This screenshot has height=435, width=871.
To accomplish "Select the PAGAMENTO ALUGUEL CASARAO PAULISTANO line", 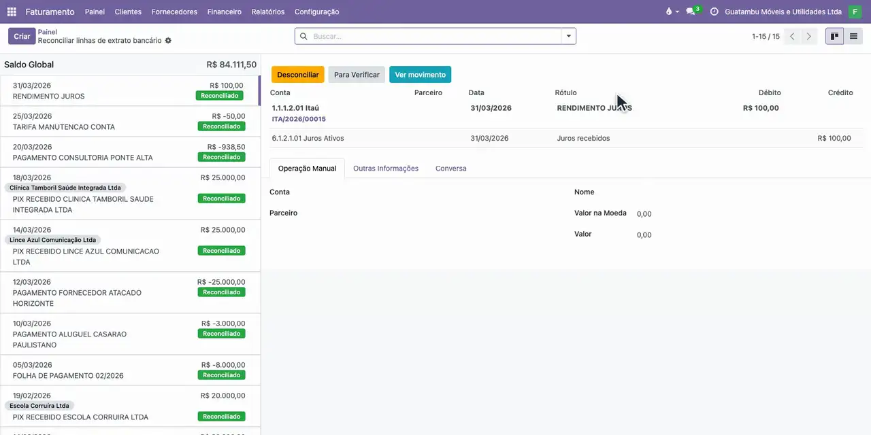I will [x=129, y=334].
